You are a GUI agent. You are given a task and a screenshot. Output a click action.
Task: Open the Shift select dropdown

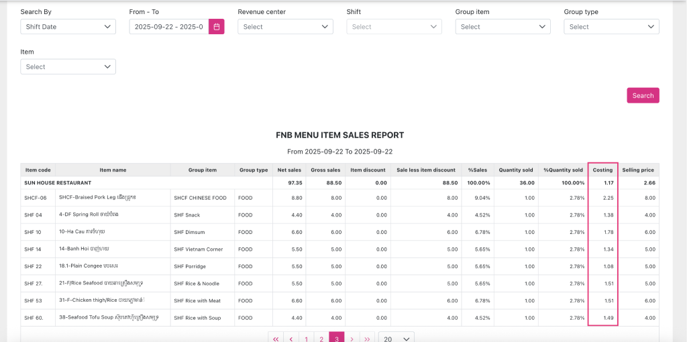click(x=394, y=27)
